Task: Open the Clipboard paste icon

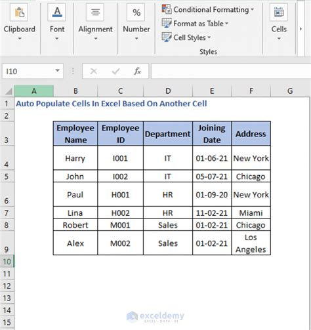Action: 19,12
